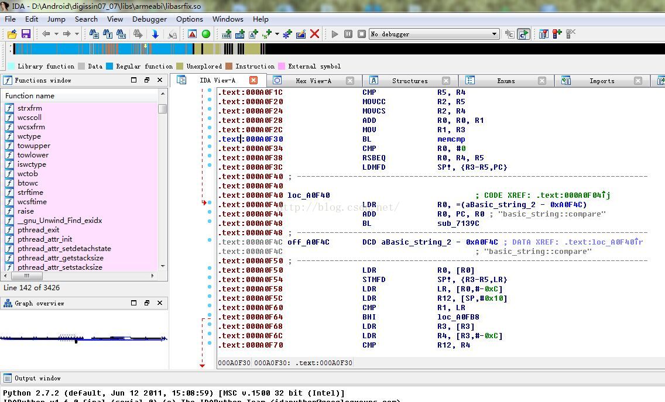Click the red X delete icon
Image resolution: width=665 pixels, height=402 pixels.
315,34
